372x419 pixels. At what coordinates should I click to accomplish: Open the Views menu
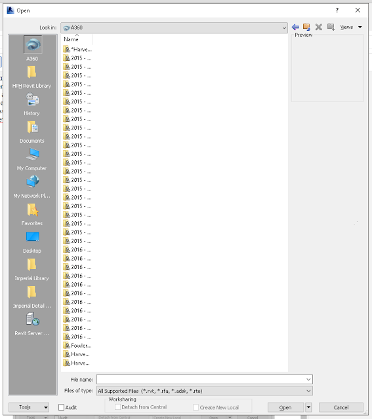tap(351, 27)
